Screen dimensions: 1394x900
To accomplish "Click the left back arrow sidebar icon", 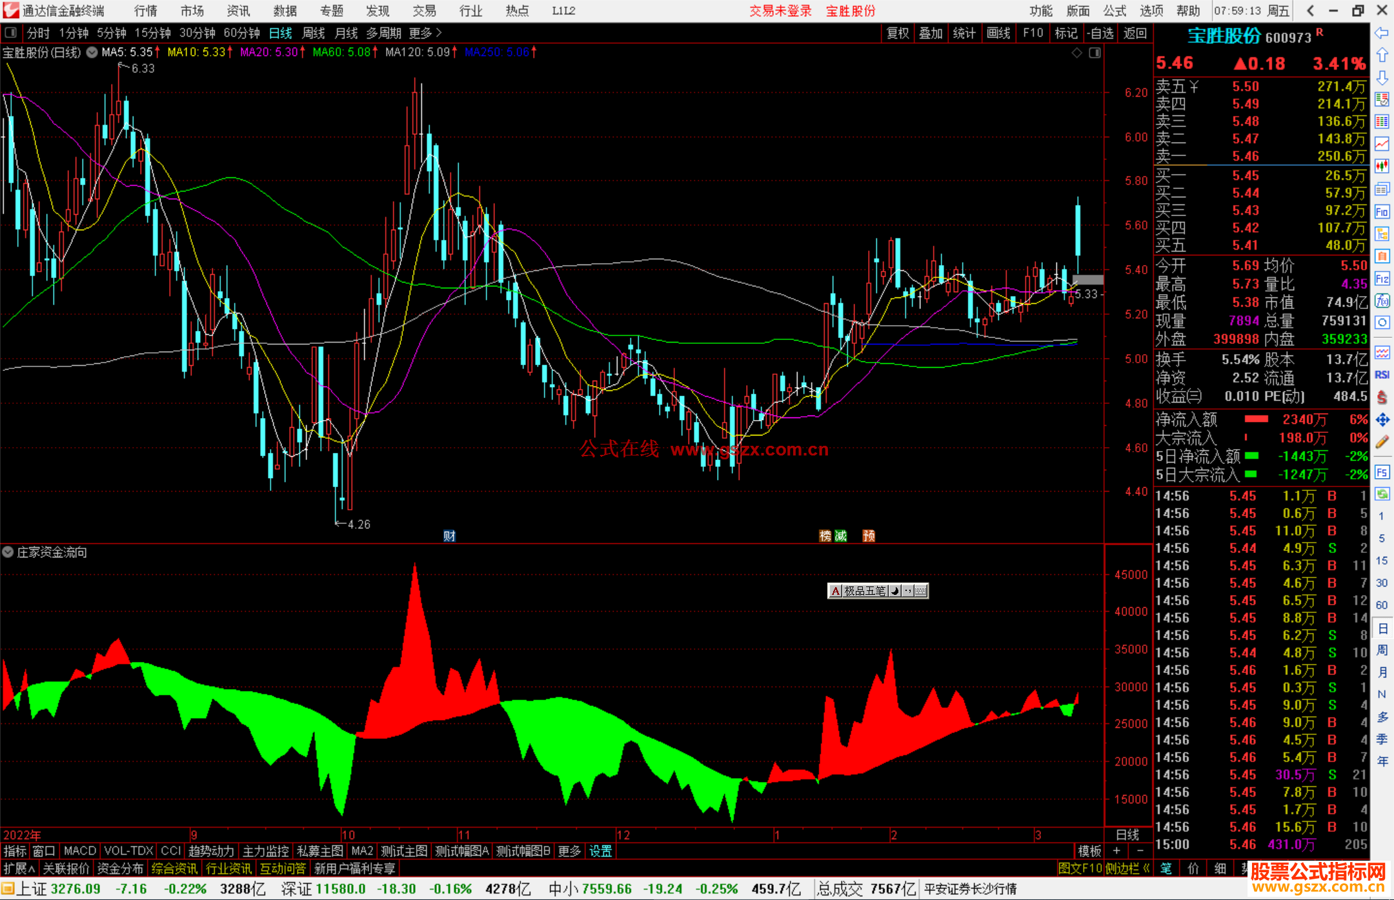I will coord(1382,33).
